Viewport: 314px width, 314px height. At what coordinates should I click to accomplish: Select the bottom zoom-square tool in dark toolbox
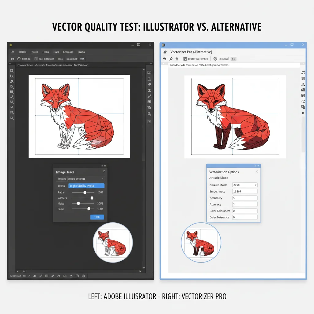coord(12,118)
